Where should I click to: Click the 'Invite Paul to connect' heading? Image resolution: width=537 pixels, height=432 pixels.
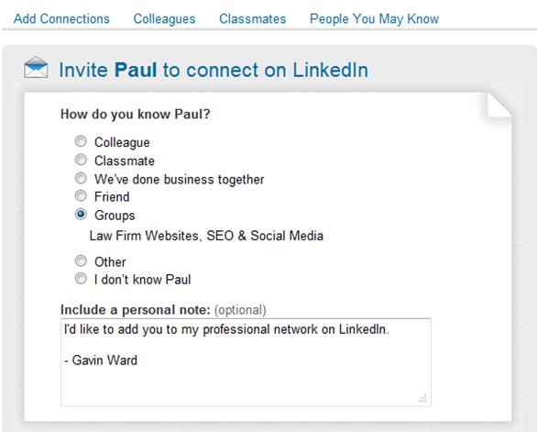pos(214,70)
